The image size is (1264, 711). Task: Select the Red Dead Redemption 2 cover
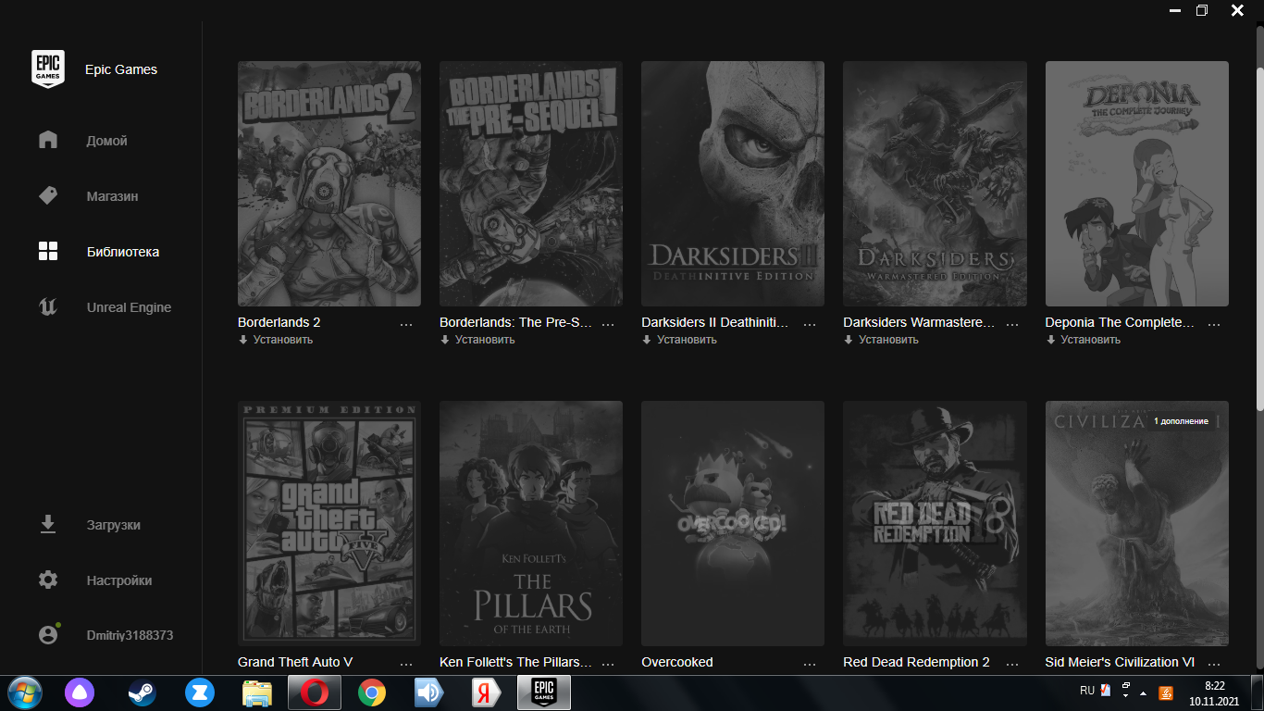(x=935, y=523)
